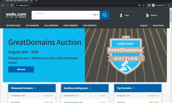This screenshot has height=103, width=172.
Task: Click the address bar URL sedo.com/pl/
Action: tap(25, 5)
